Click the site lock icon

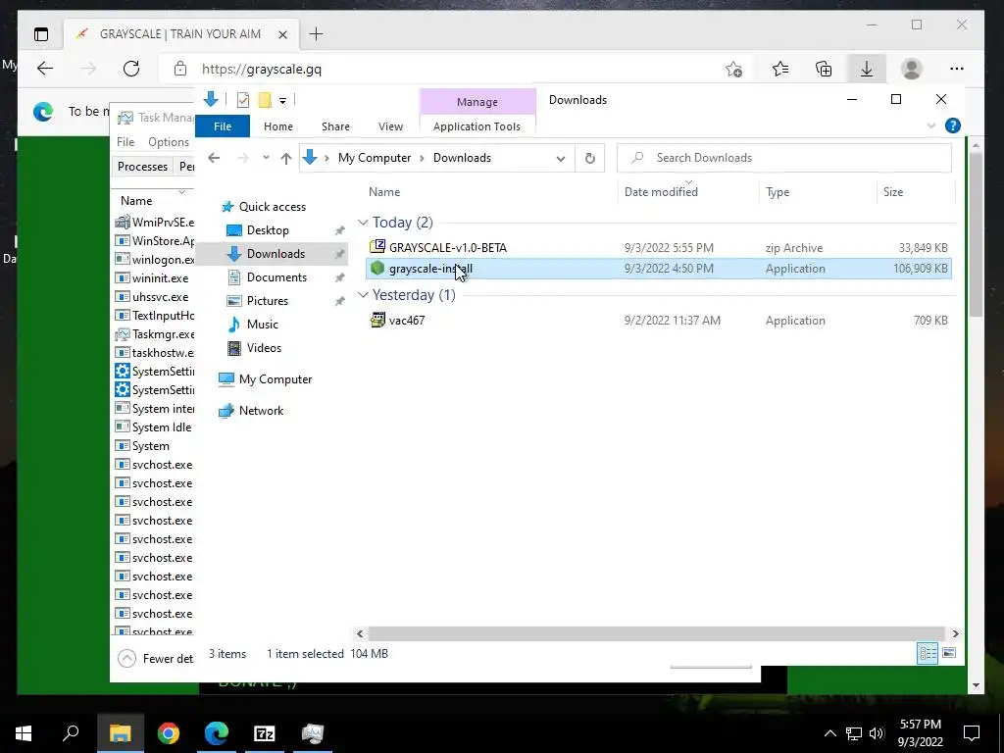coord(180,69)
